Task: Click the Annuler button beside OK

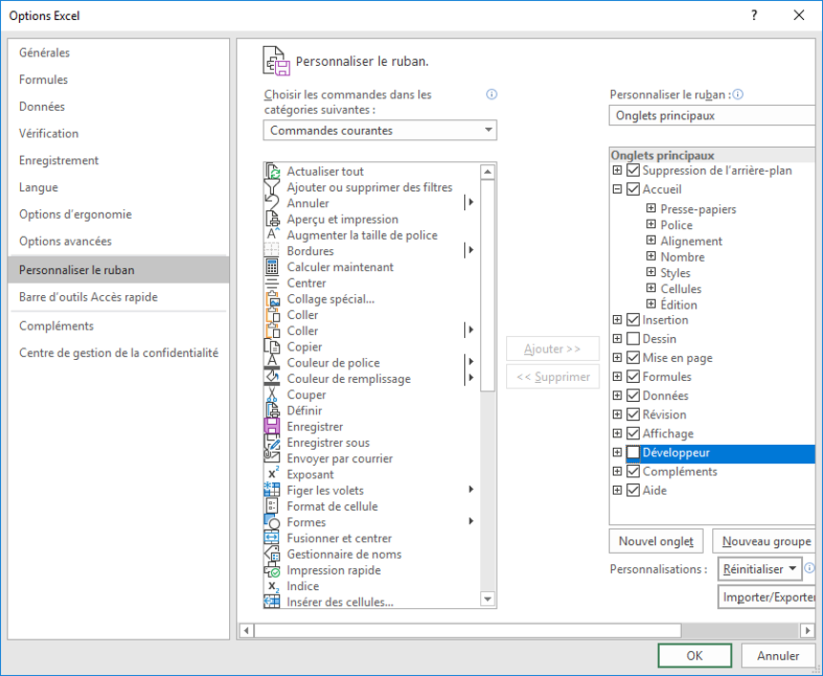Action: pyautogui.click(x=778, y=656)
